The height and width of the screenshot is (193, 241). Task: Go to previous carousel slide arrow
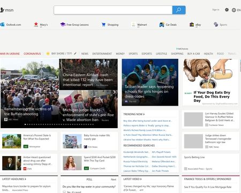click(x=4, y=92)
